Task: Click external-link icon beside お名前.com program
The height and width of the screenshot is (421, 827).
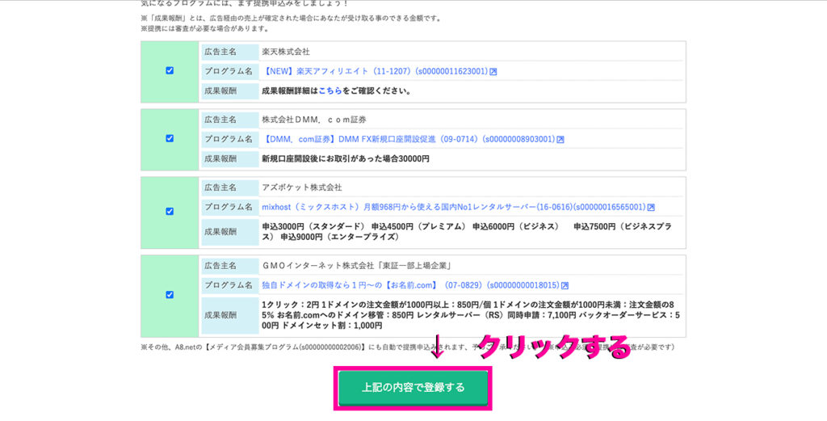Action: click(x=565, y=286)
